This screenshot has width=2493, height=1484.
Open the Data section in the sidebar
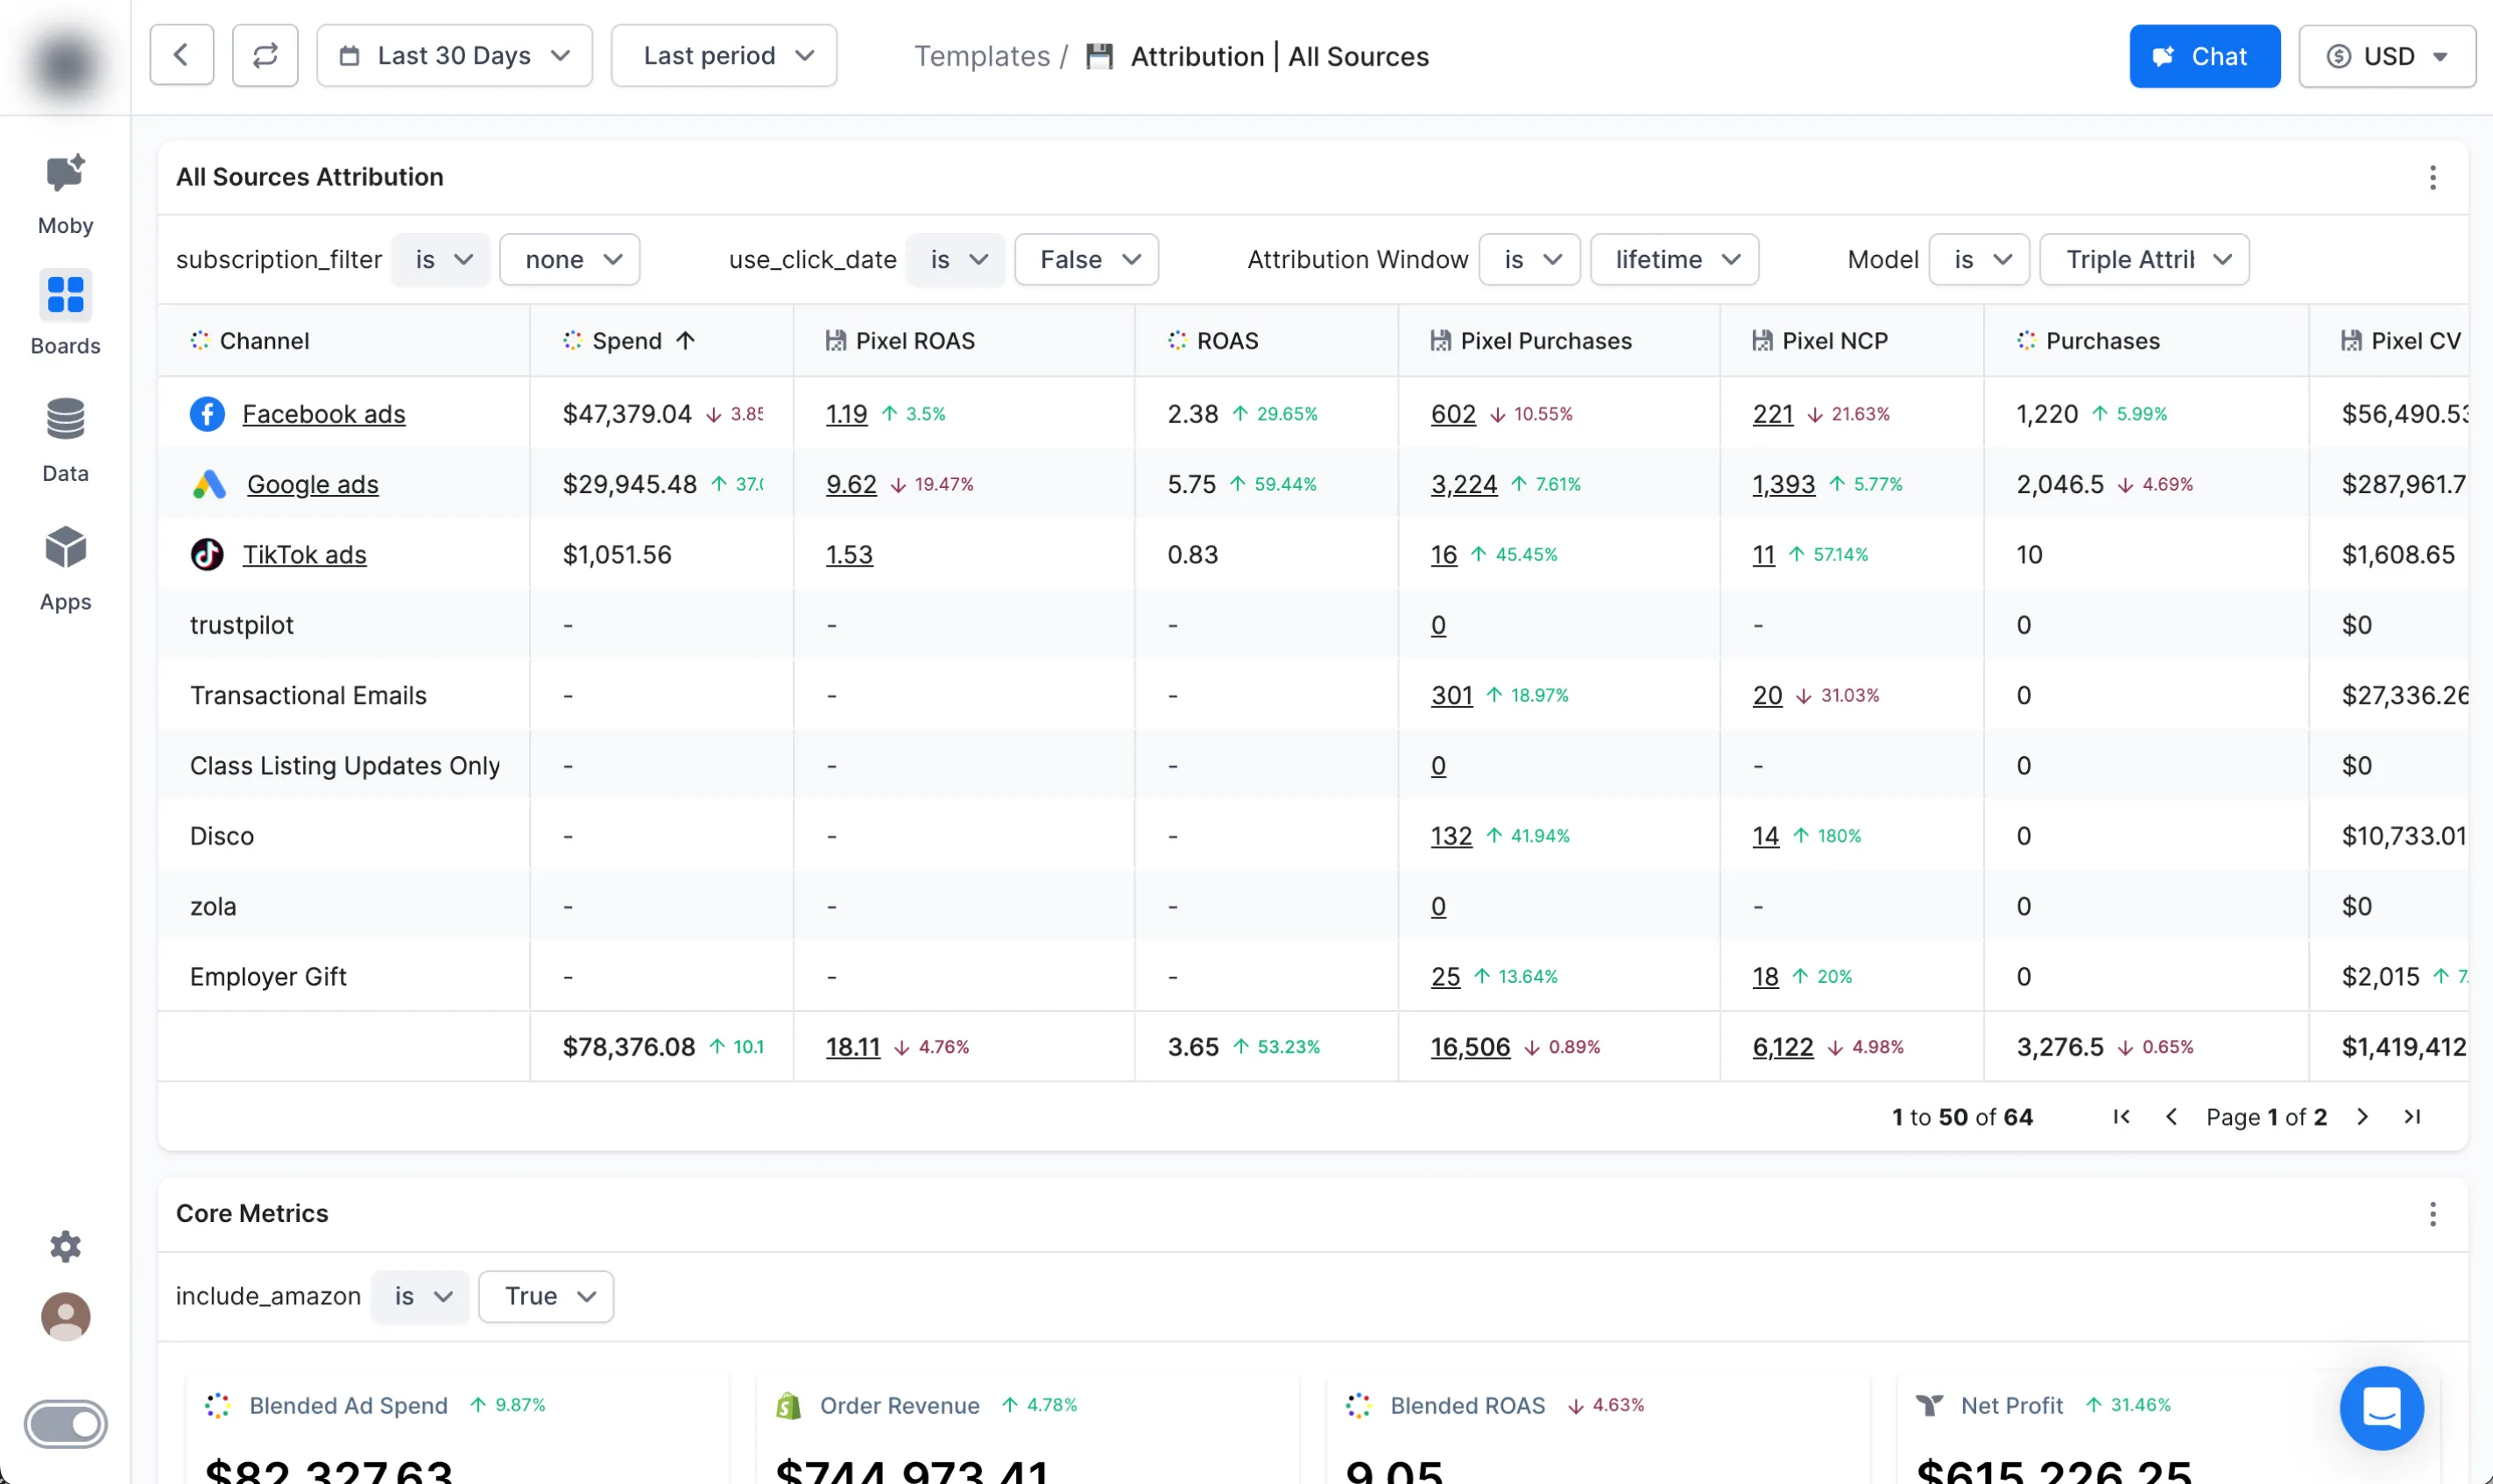click(65, 439)
